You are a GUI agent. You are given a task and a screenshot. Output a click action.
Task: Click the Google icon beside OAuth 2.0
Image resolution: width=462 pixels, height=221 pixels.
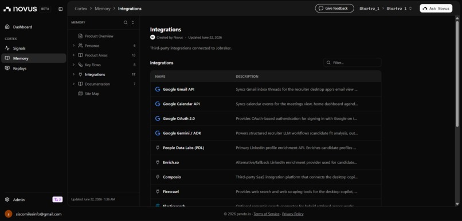(x=157, y=119)
